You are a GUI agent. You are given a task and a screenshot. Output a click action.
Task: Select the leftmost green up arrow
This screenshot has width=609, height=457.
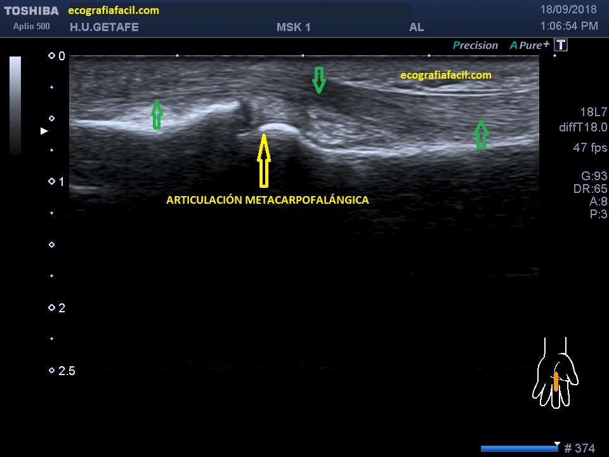point(157,115)
